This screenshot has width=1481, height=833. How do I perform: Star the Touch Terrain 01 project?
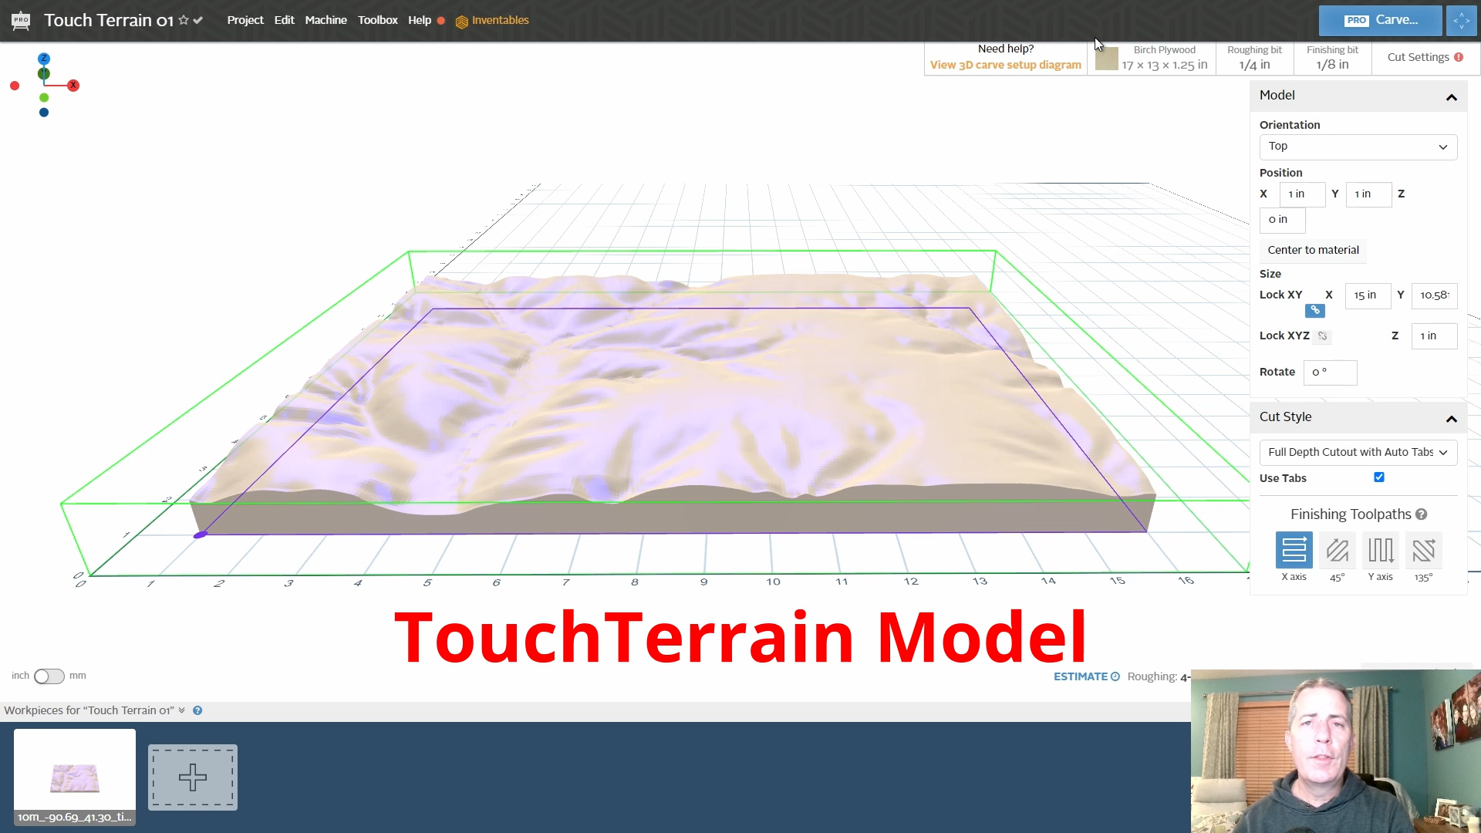click(x=183, y=20)
